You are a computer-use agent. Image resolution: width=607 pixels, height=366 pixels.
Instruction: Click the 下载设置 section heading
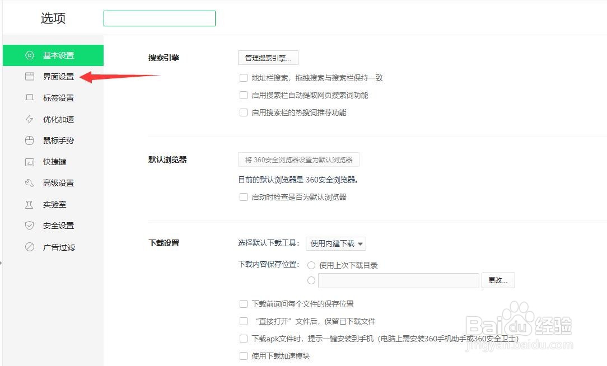(164, 243)
